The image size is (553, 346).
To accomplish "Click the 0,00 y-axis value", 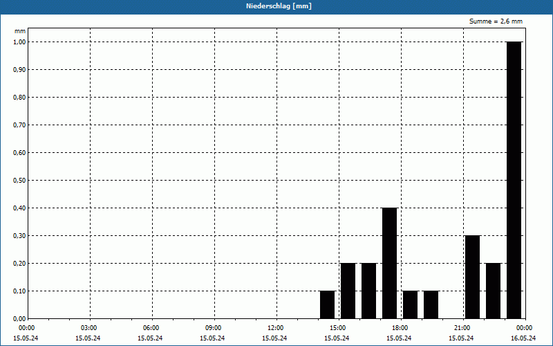I will pyautogui.click(x=20, y=318).
